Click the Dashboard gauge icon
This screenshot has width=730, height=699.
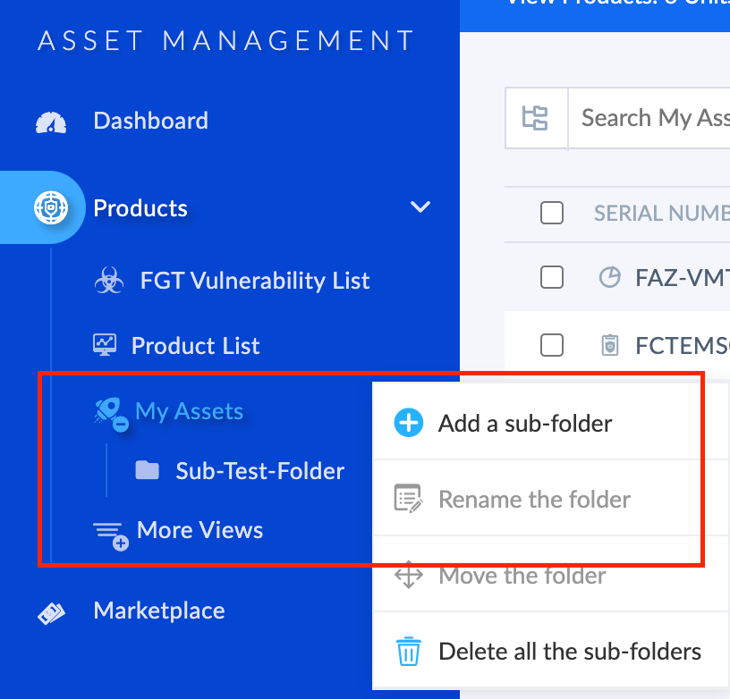(x=51, y=122)
